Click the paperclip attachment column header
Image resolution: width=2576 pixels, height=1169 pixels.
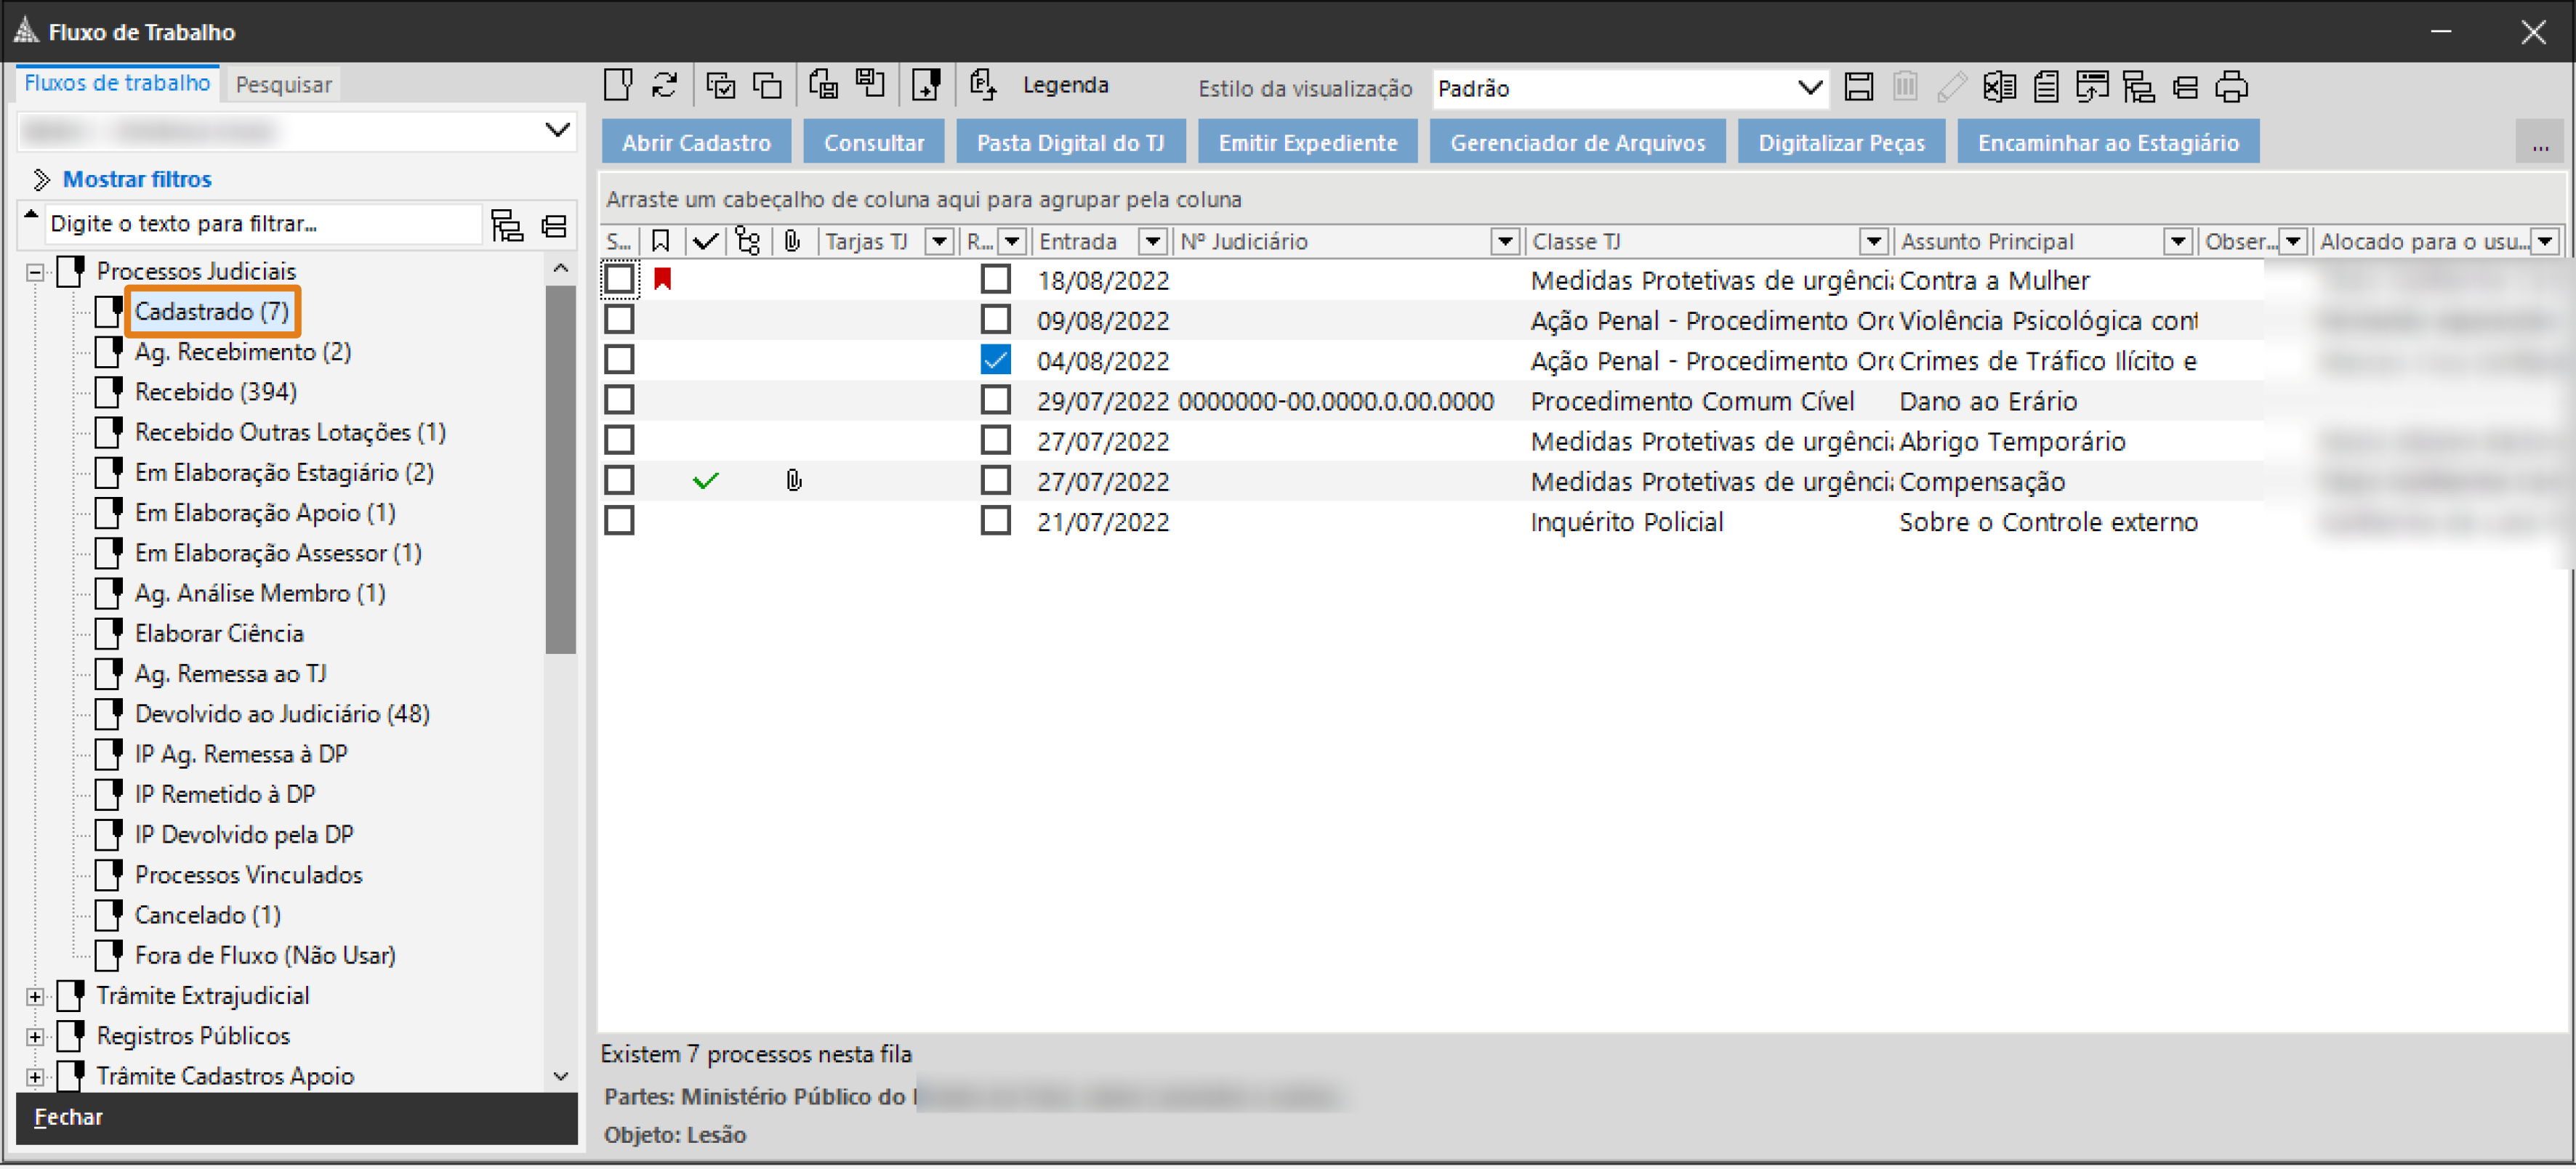pos(793,242)
